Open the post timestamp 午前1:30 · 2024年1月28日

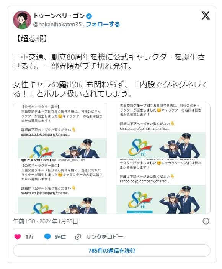click(46, 221)
